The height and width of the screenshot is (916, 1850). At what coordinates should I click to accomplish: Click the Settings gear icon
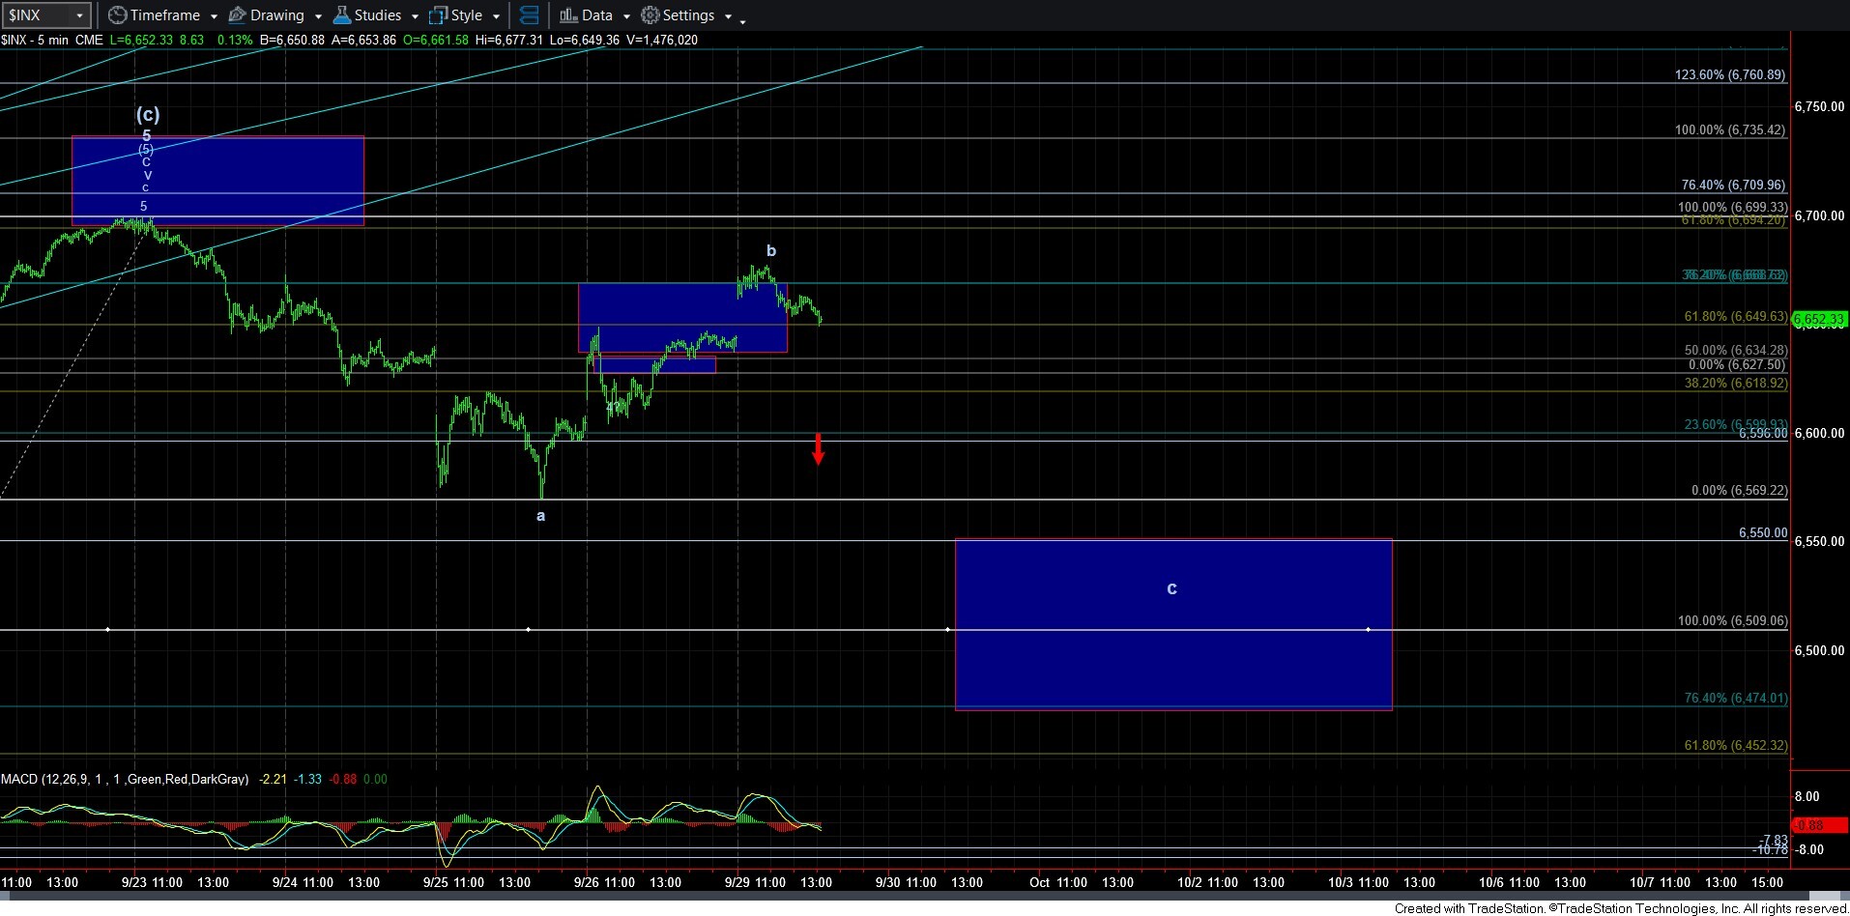tap(650, 15)
